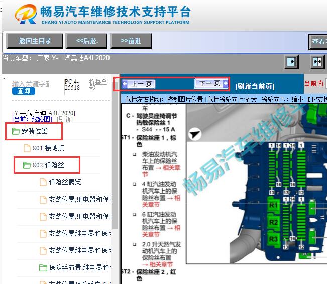Click the ST1 - 保险丝座 1 heading
Screen dimensions: 327x284
(x=149, y=141)
